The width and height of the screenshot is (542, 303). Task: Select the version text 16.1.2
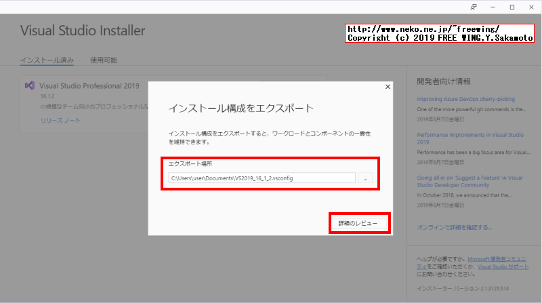(x=47, y=96)
